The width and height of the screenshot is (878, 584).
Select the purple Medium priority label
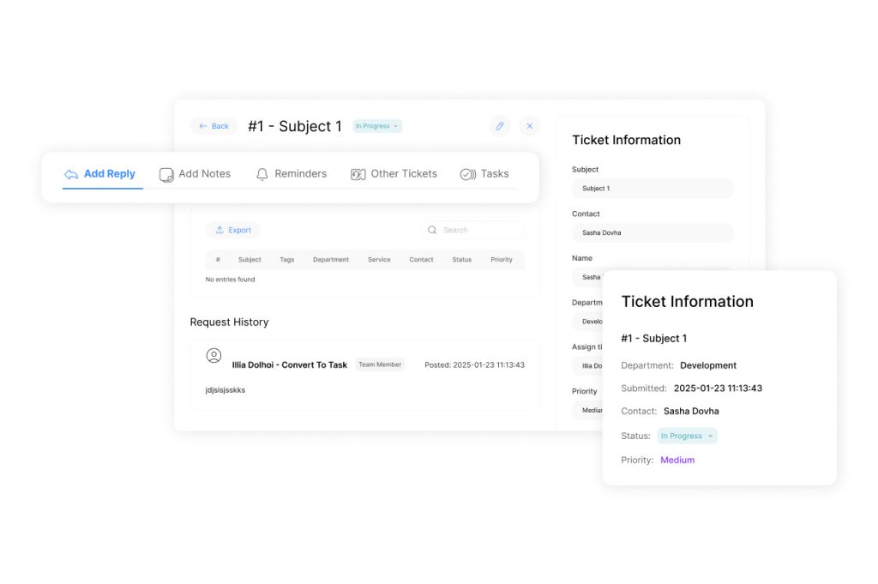pyautogui.click(x=677, y=460)
